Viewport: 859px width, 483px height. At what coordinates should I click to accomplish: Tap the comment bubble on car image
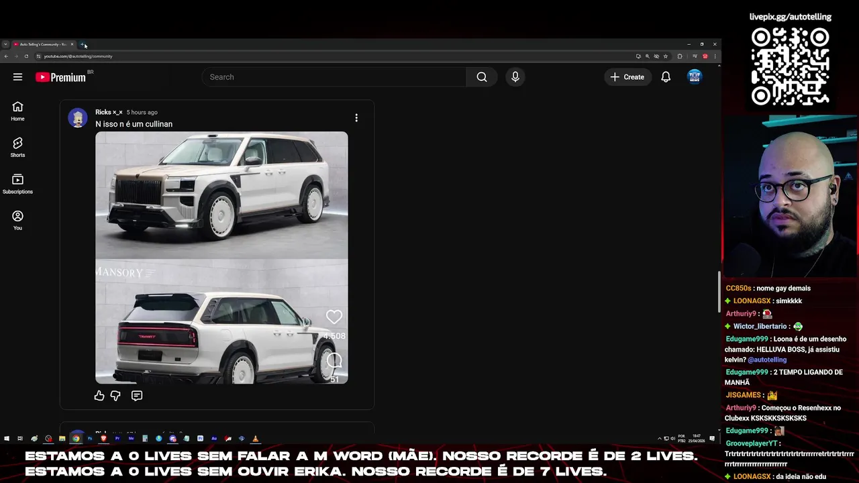pyautogui.click(x=334, y=362)
